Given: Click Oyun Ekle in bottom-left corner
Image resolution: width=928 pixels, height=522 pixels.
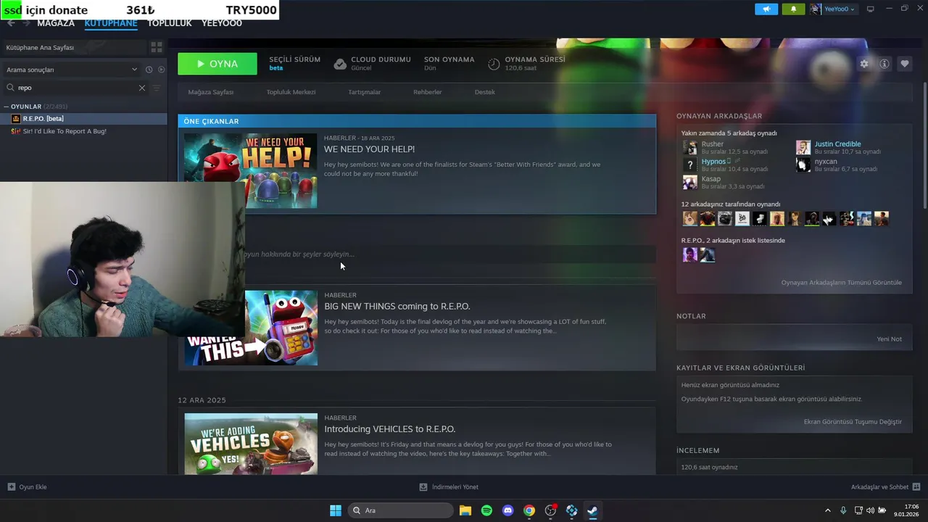Looking at the screenshot, I should (33, 487).
